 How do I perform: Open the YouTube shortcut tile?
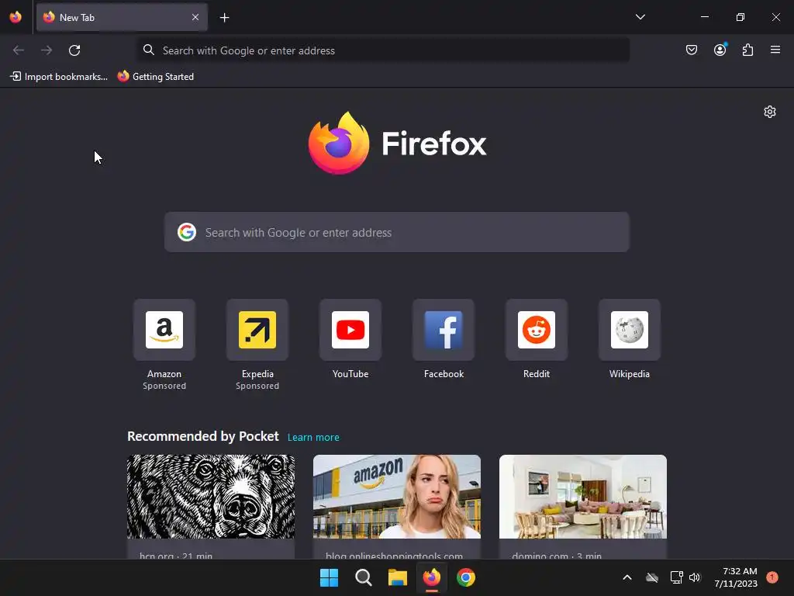click(x=350, y=330)
